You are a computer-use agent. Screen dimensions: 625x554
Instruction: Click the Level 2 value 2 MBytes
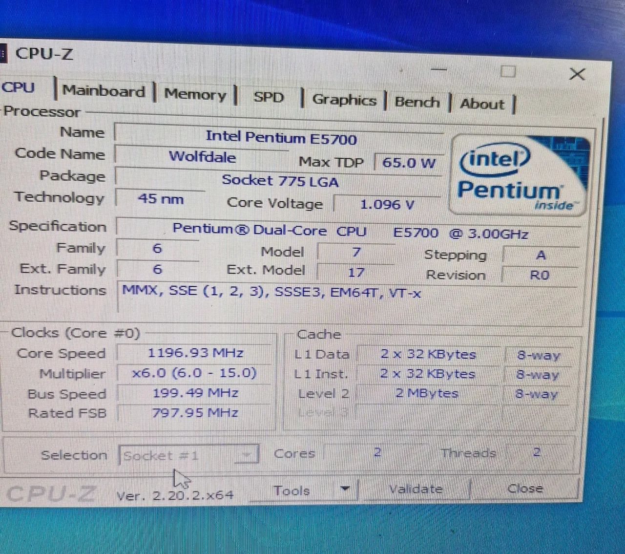point(427,393)
